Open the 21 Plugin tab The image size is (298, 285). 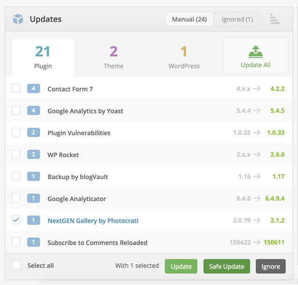point(43,57)
